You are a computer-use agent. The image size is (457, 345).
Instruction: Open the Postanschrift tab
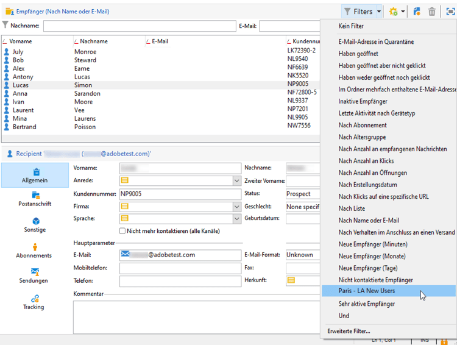point(35,199)
